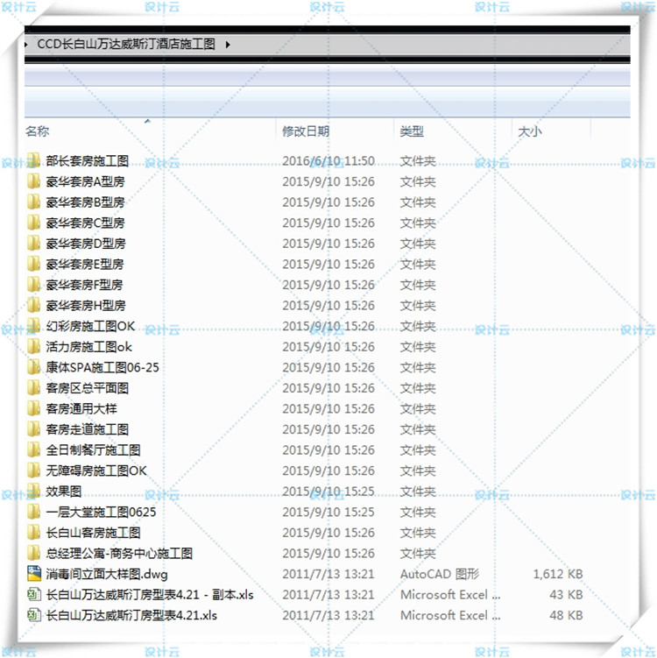Expand the arrow before the CCD breadcrumb
The height and width of the screenshot is (658, 657).
[x=26, y=44]
